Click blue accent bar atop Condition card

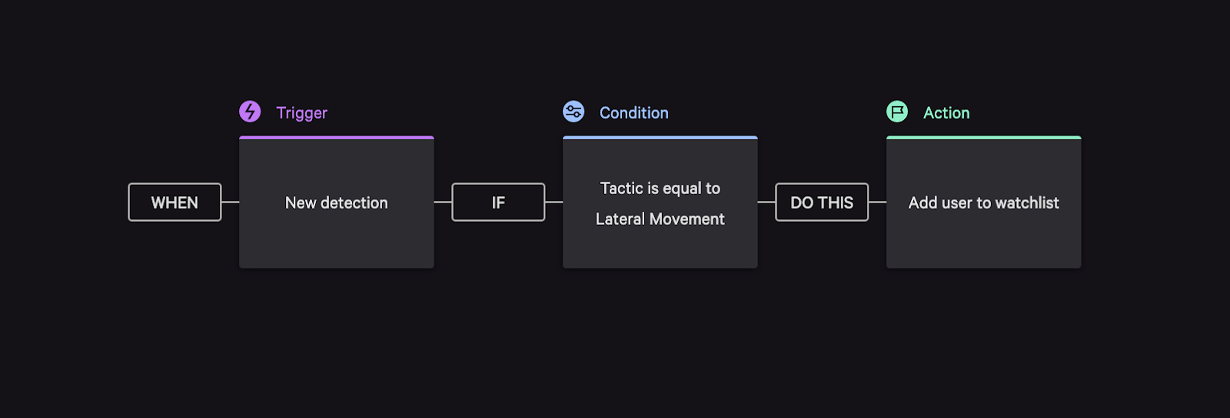click(x=660, y=138)
